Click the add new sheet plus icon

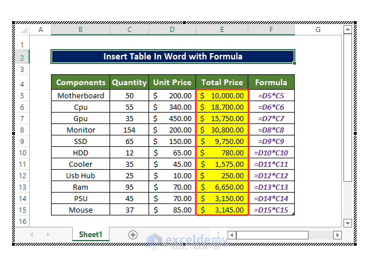(x=132, y=235)
